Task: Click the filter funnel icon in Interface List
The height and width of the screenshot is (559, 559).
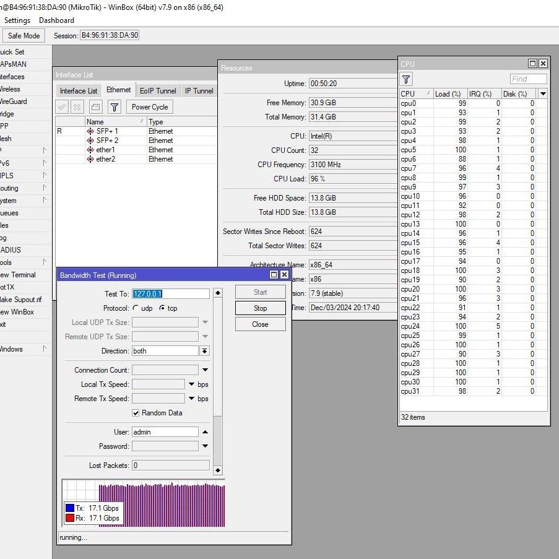Action: point(115,107)
